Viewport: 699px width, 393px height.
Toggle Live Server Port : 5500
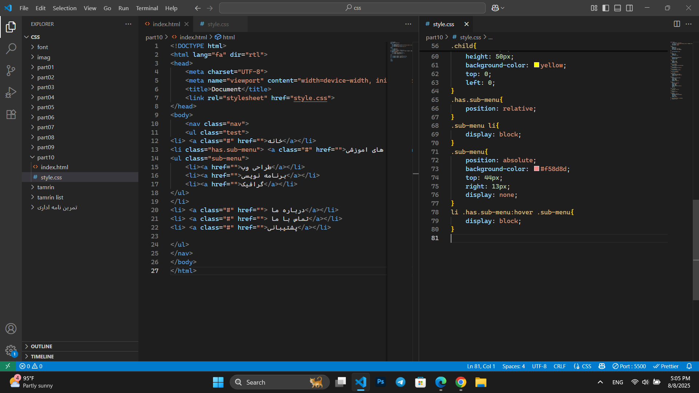[629, 366]
